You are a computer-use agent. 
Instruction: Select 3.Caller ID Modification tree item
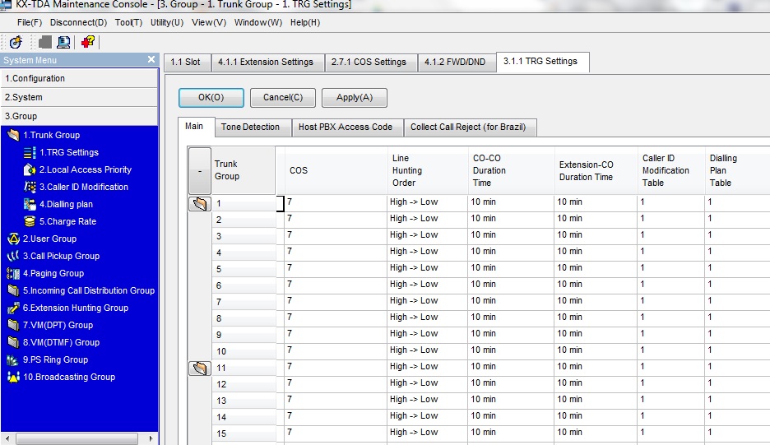point(84,188)
